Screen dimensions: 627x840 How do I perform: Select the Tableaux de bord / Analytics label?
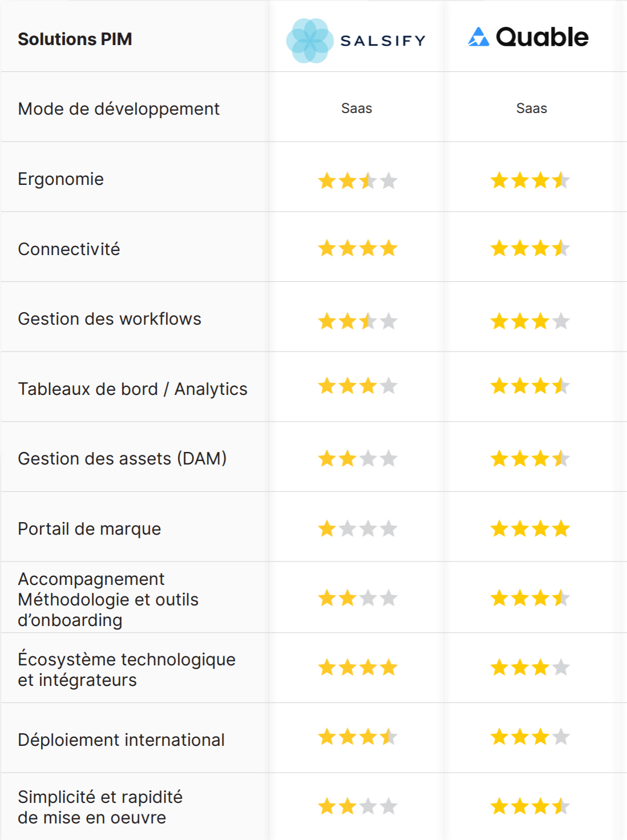[x=132, y=389]
